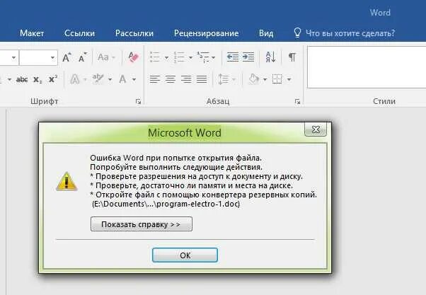Image resolution: width=426 pixels, height=295 pixels.
Task: Click the Line and Paragraph Spacing icon
Action: point(224,79)
